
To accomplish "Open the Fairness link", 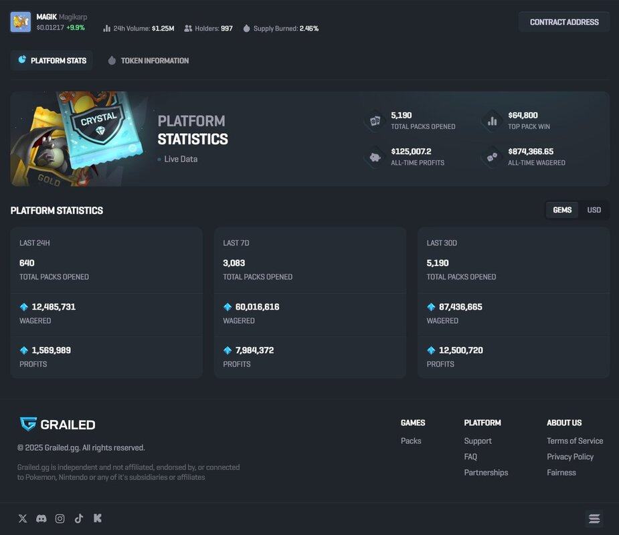I will tap(561, 472).
